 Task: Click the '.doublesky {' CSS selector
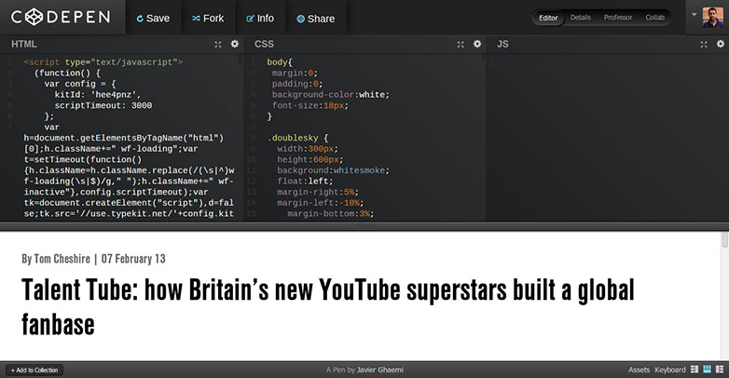(x=297, y=138)
